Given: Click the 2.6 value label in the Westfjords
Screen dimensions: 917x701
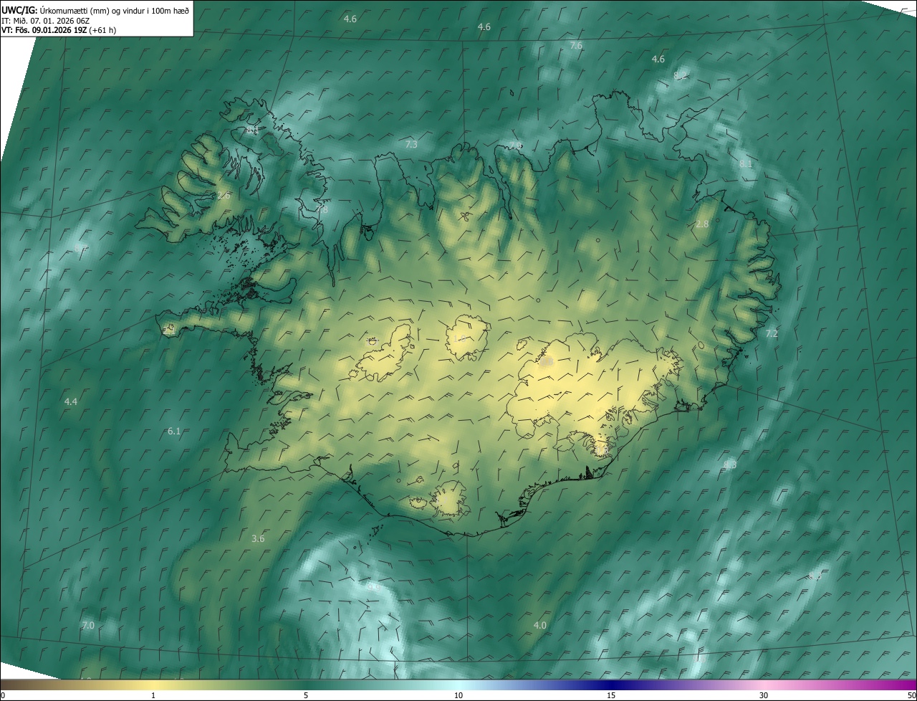Looking at the screenshot, I should pos(224,196).
